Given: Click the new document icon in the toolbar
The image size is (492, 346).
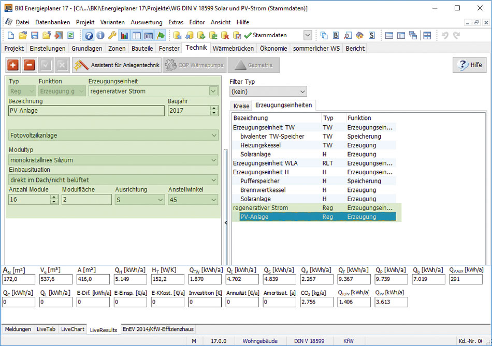Looking at the screenshot, I should click(x=11, y=35).
